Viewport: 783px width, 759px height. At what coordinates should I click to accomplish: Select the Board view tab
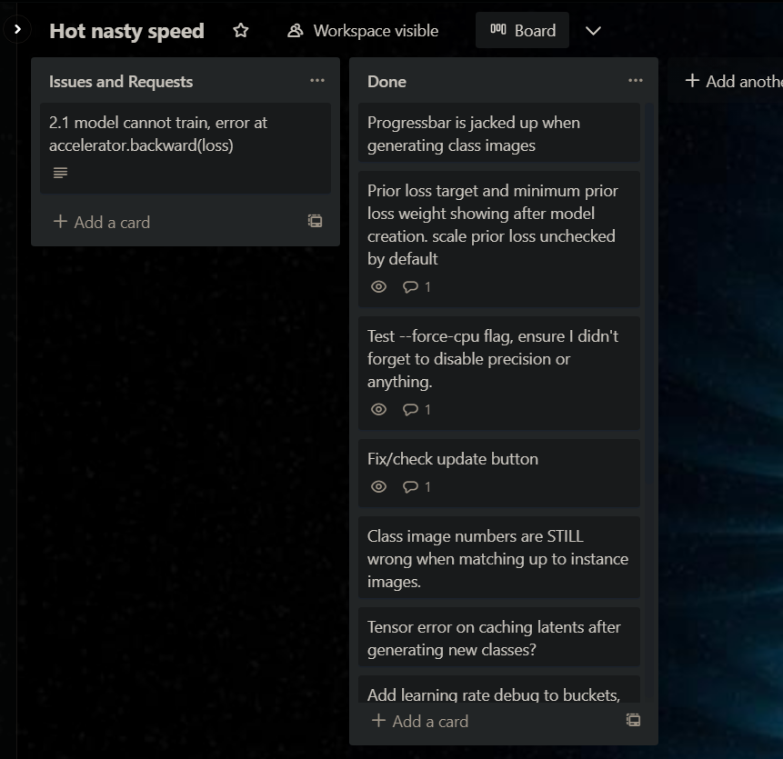(522, 31)
